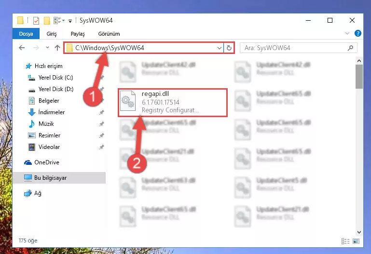Open the Dosya ribbon tab
This screenshot has width=371, height=254.
[26, 34]
